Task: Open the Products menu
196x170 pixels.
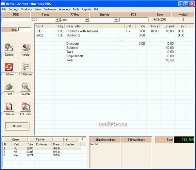Action: (x=26, y=9)
